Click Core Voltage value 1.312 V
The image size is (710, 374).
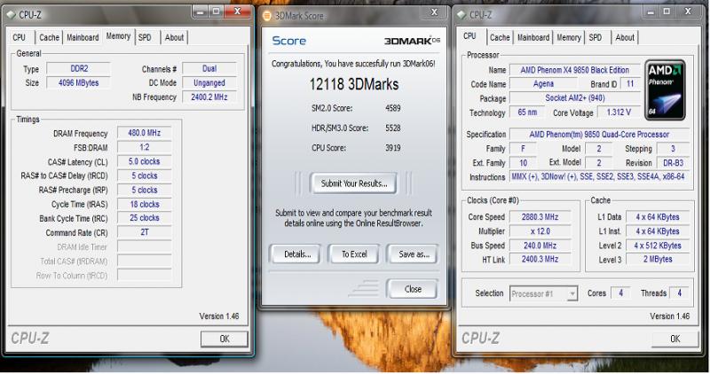click(619, 113)
